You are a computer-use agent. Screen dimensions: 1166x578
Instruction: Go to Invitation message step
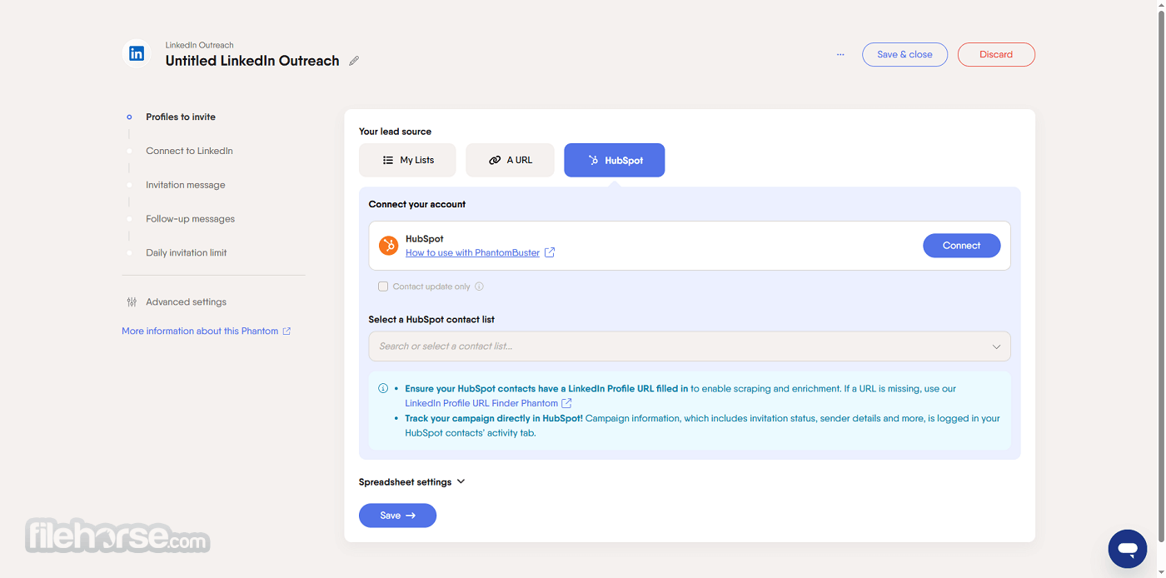click(186, 185)
